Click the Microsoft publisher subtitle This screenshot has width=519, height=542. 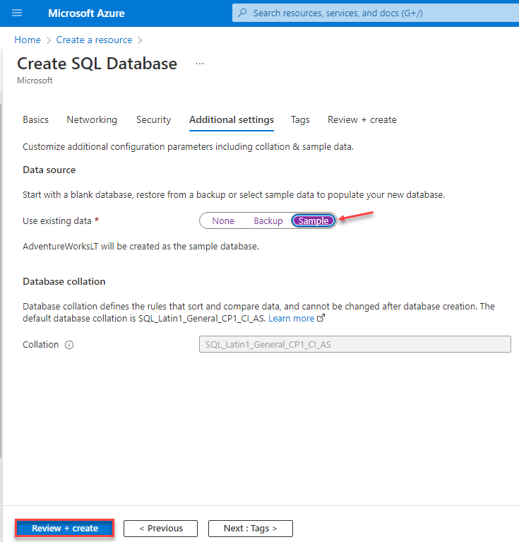point(35,80)
